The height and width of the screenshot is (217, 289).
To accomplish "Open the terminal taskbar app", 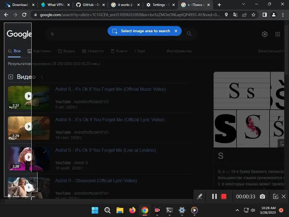I will (x=169, y=210).
